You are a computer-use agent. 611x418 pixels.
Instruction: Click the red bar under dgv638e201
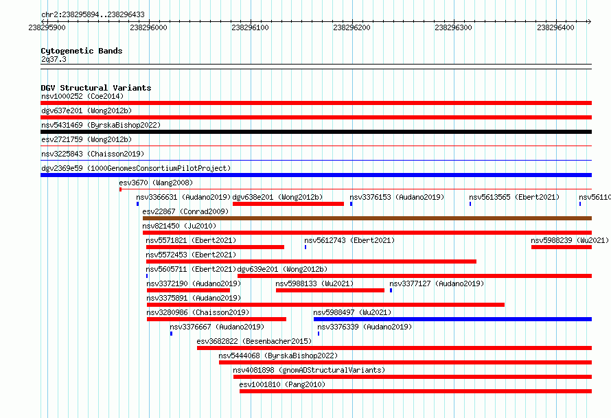pos(288,204)
